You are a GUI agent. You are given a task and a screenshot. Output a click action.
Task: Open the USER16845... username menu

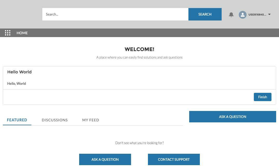pos(257,15)
